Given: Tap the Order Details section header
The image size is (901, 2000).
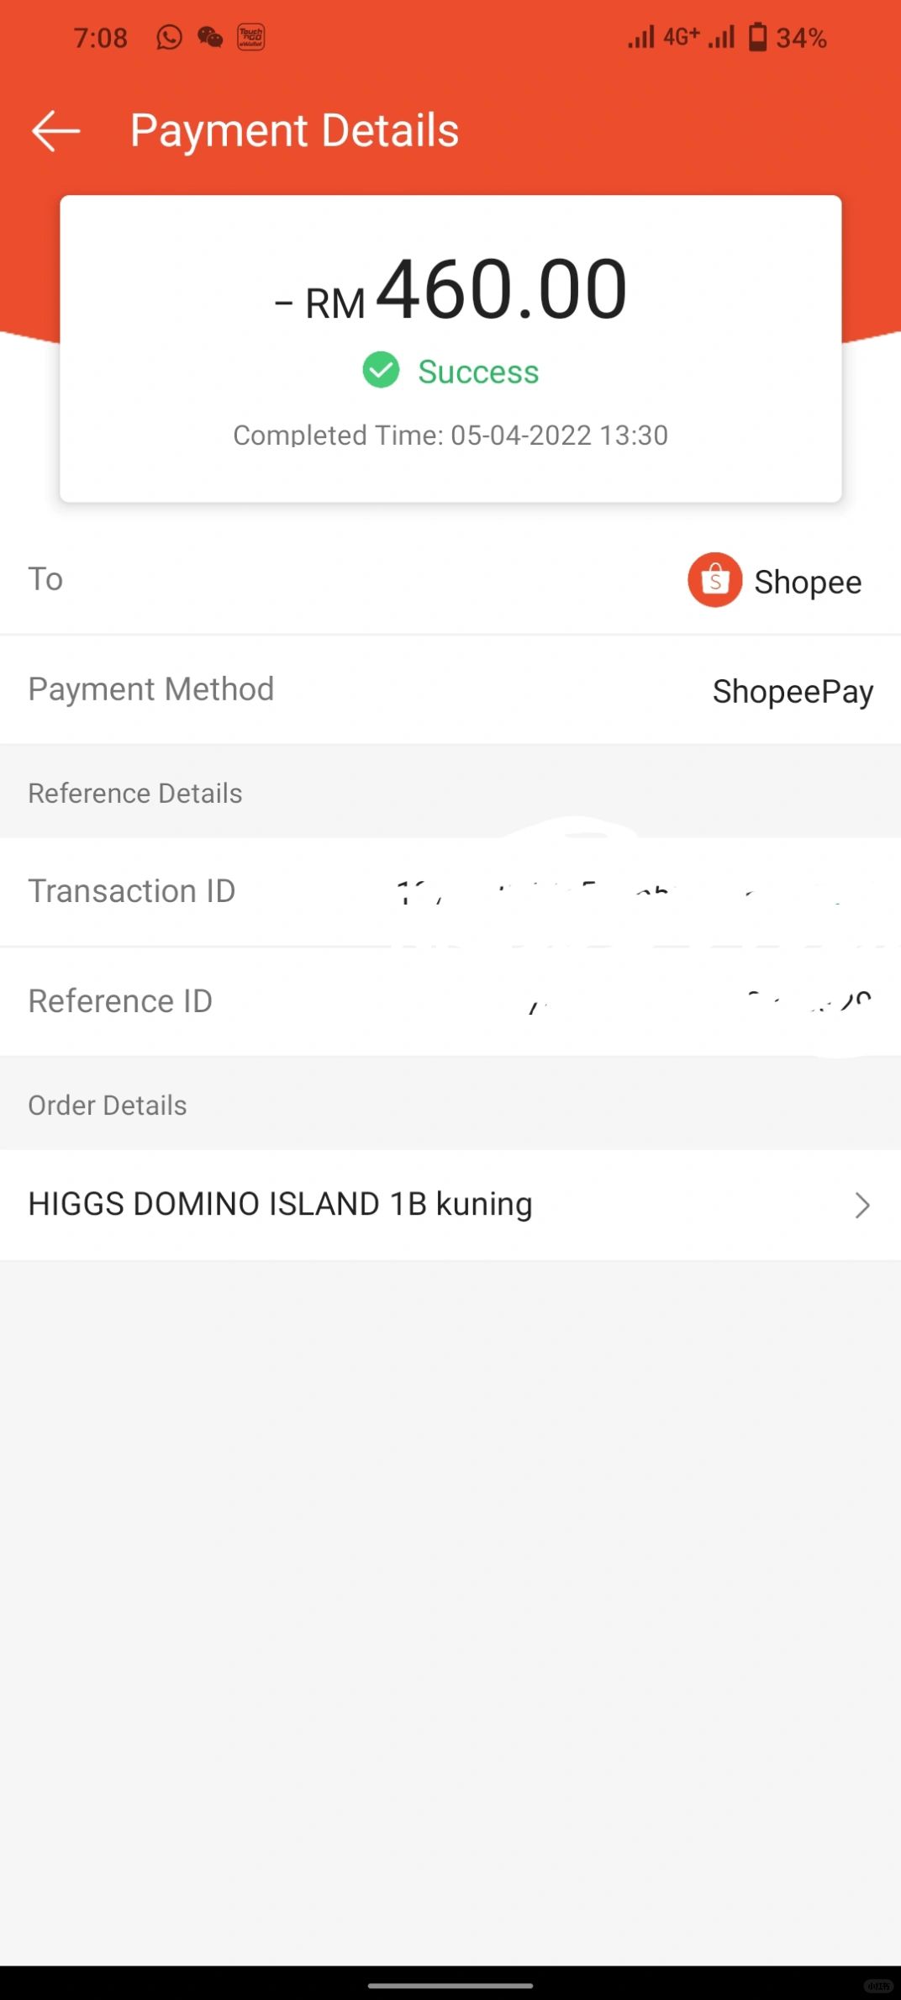Looking at the screenshot, I should 108,1105.
